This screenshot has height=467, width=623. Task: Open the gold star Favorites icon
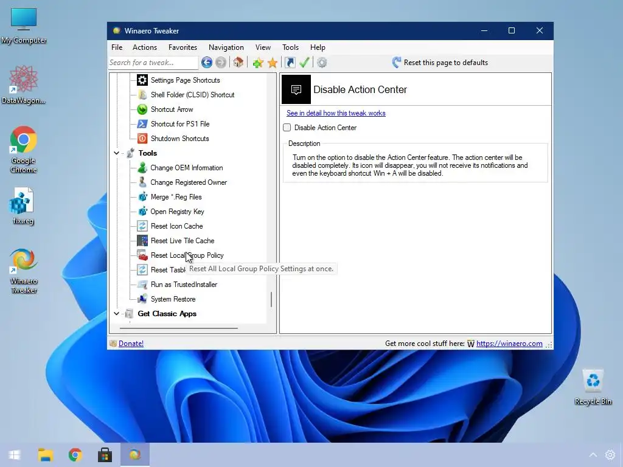click(x=273, y=63)
